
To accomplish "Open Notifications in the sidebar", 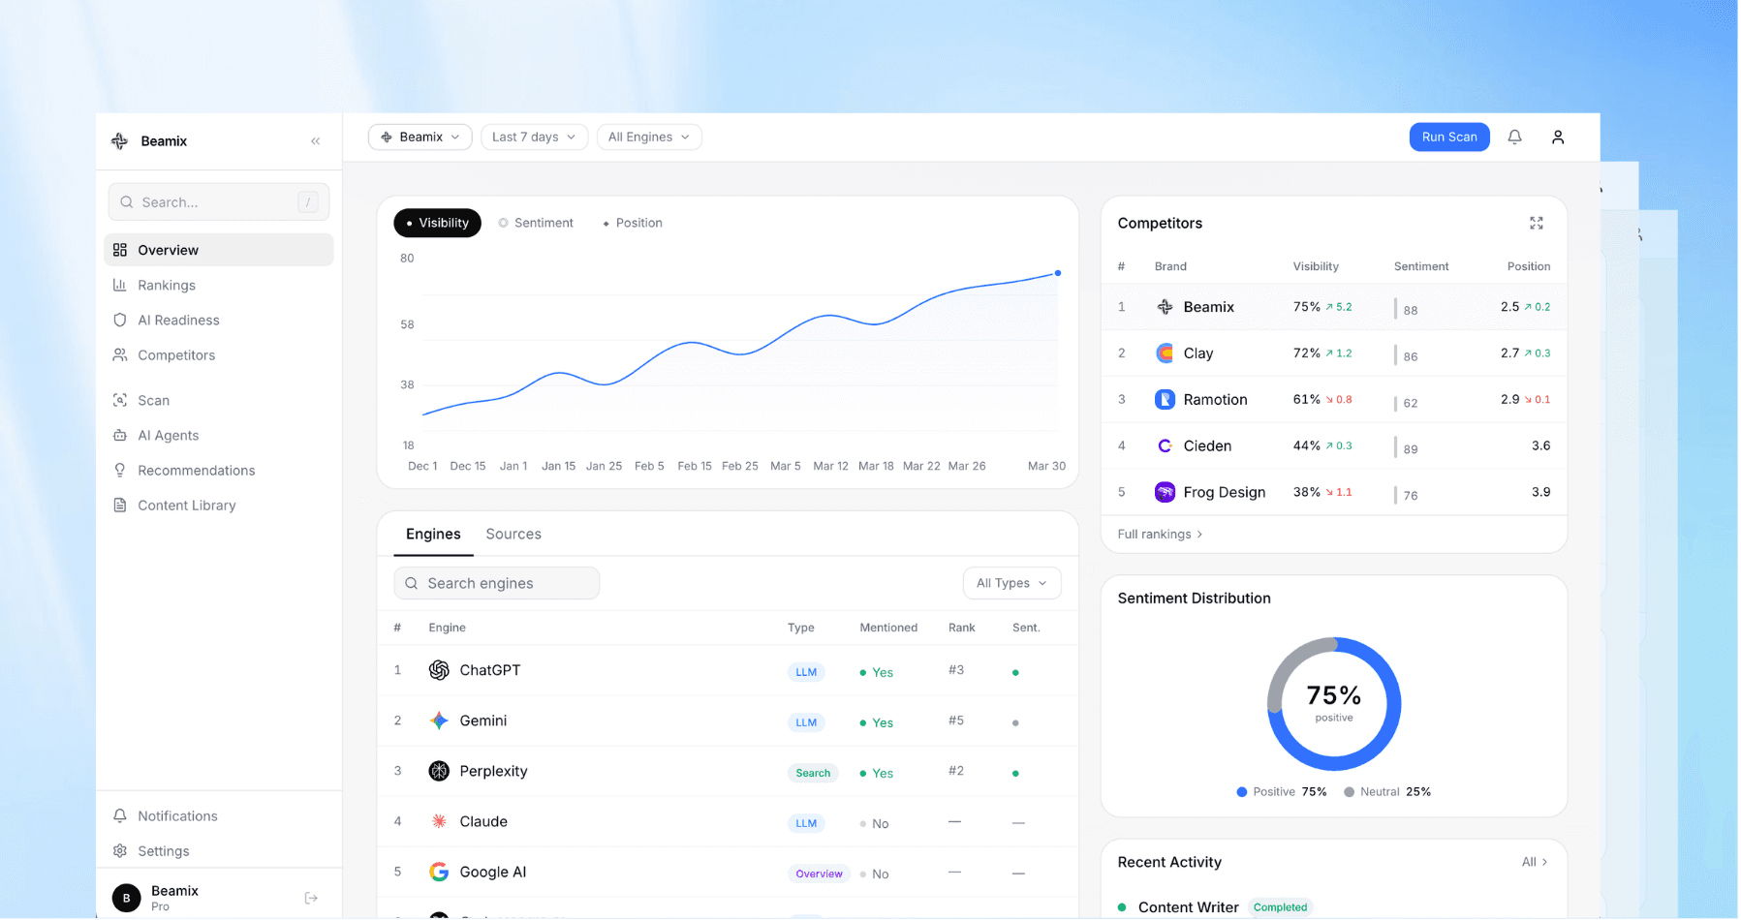I will coord(219,816).
